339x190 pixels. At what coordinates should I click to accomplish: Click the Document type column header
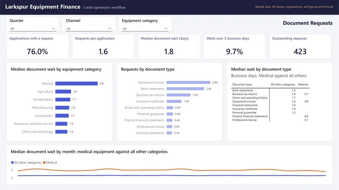[x=242, y=84]
